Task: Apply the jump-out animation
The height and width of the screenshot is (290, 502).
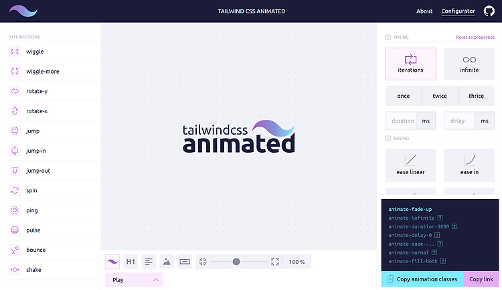Action: (54, 171)
